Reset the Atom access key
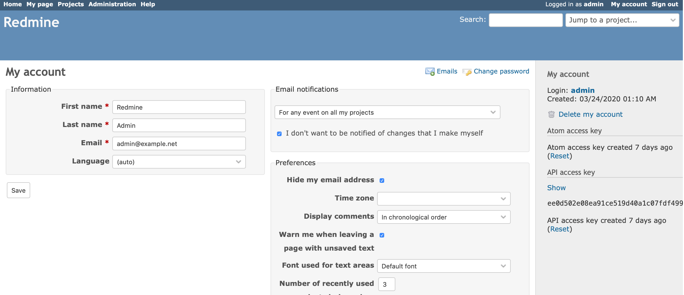 pyautogui.click(x=559, y=156)
